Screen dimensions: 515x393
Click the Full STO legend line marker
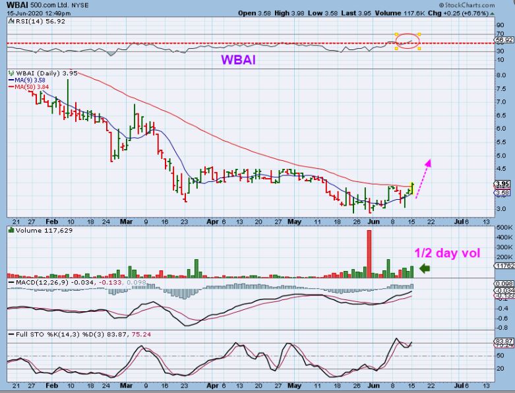point(11,334)
